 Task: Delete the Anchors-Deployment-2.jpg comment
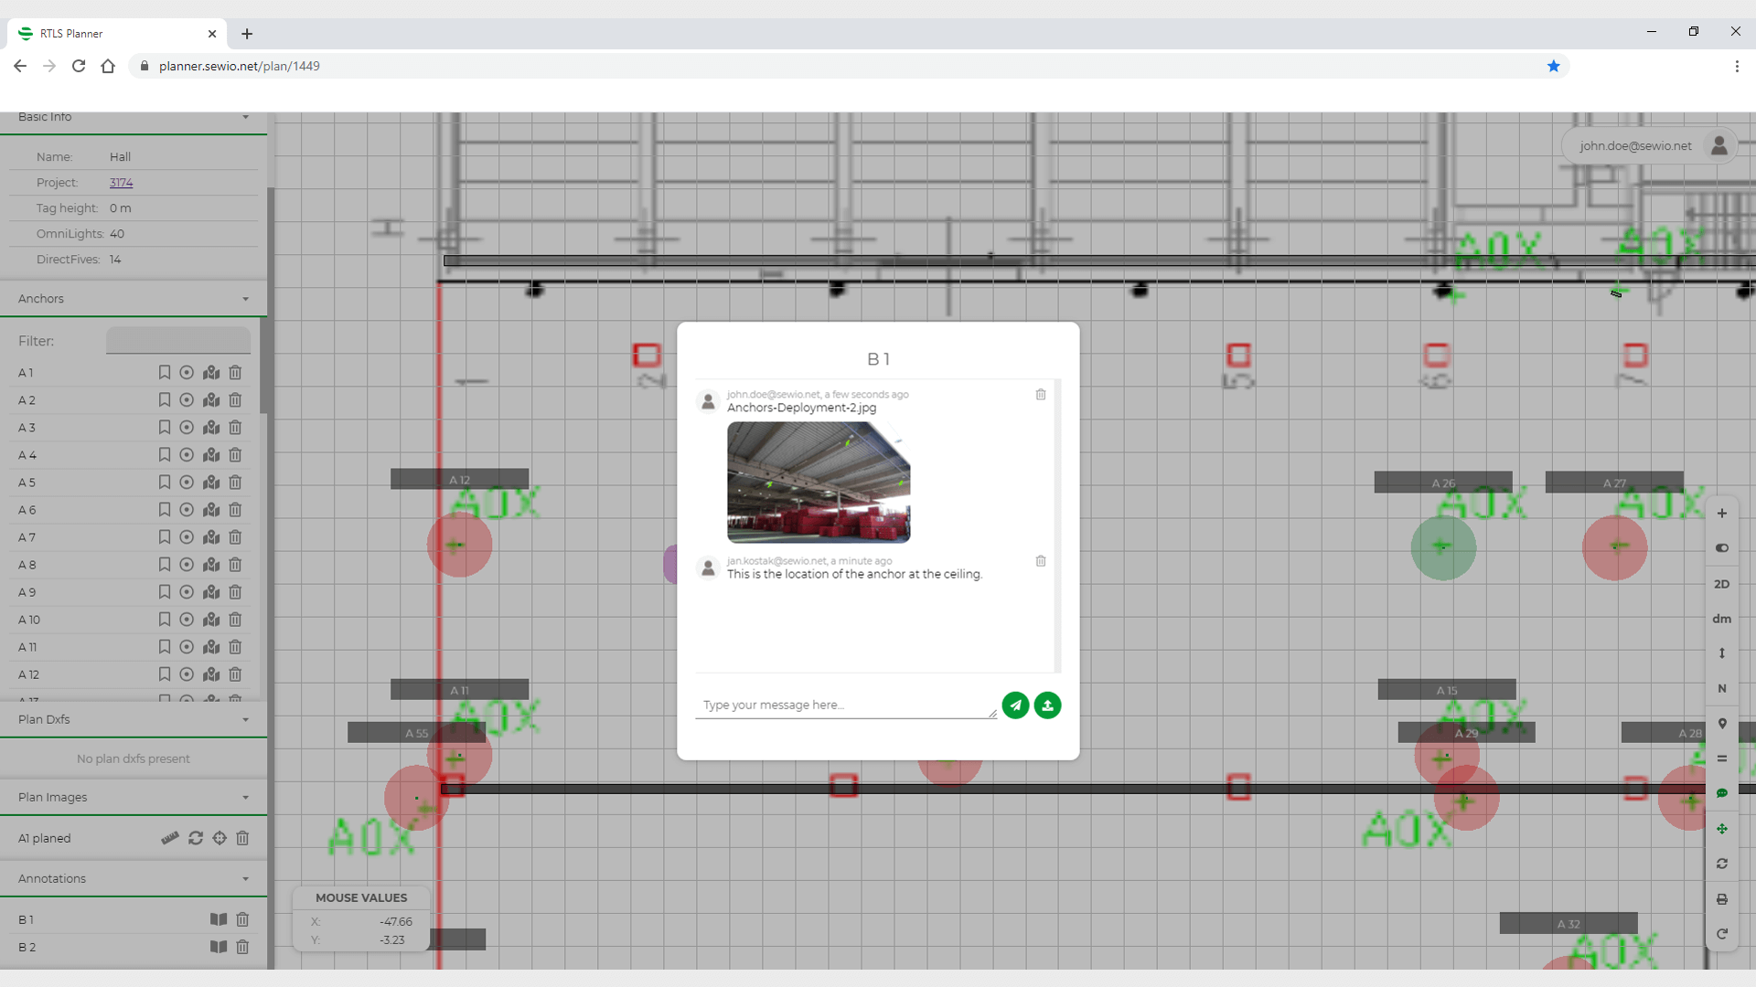1041,395
